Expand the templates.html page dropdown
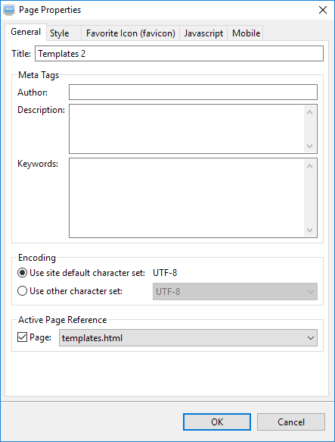Viewport: 335px width, 442px height. click(x=188, y=337)
